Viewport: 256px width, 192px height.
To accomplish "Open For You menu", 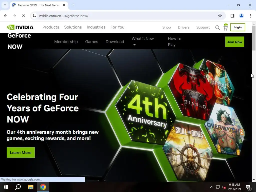I will [x=117, y=27].
